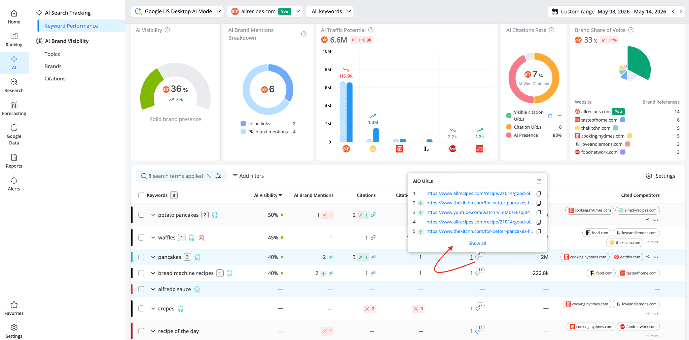
Task: Expand the crepes keyword row
Action: point(153,308)
